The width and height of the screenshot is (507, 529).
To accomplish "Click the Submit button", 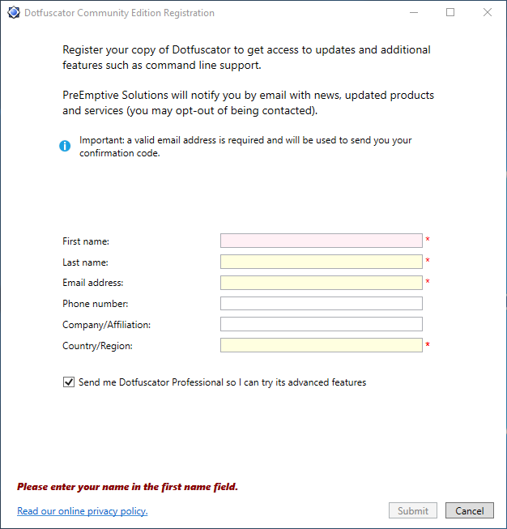I will [x=413, y=510].
